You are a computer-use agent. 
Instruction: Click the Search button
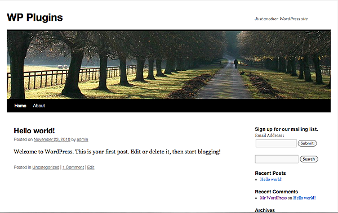pos(309,159)
